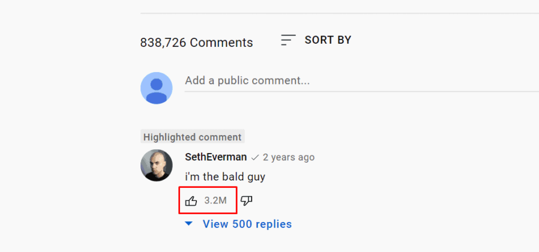
Task: Like the SethEverman comment with thumbs up
Action: [x=191, y=201]
